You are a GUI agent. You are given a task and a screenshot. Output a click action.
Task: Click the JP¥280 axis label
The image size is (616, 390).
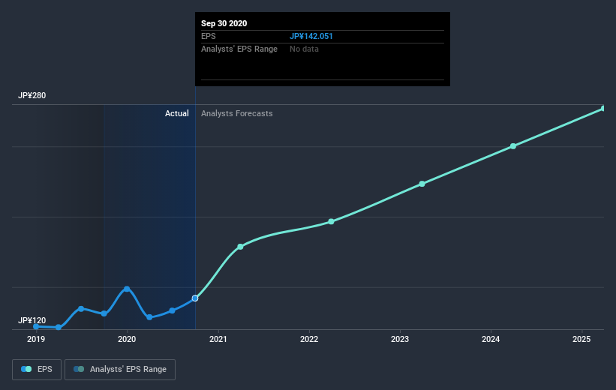coord(32,95)
